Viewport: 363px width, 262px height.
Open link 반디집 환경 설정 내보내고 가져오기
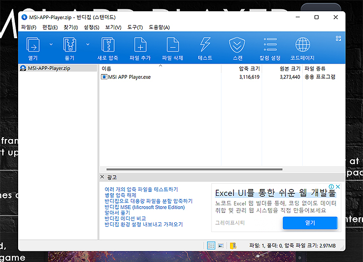coord(144,224)
